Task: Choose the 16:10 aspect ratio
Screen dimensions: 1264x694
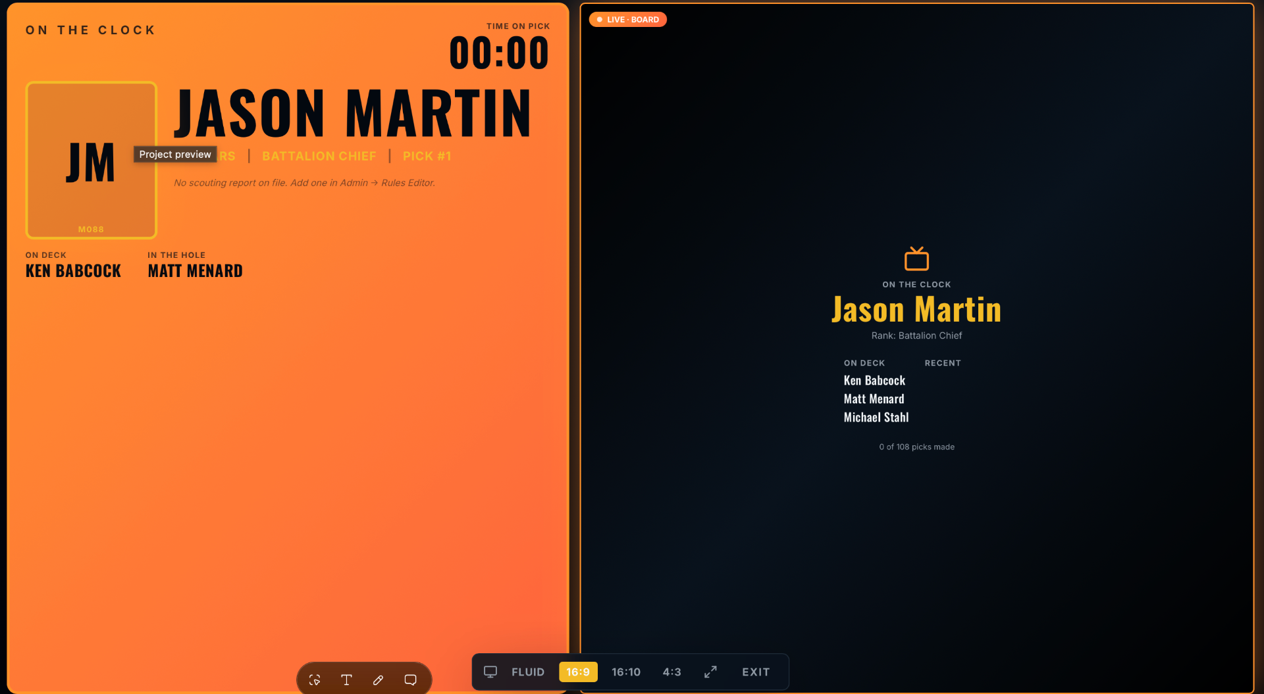Action: tap(626, 672)
